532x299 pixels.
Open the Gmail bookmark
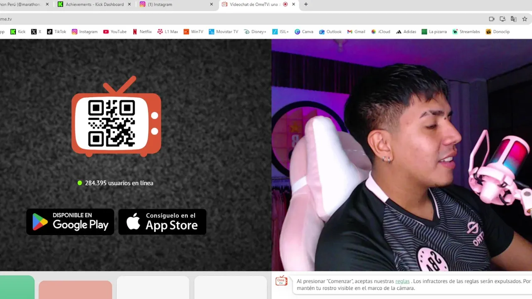click(356, 32)
